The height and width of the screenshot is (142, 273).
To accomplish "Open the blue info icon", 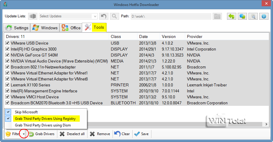I will coord(264,16).
